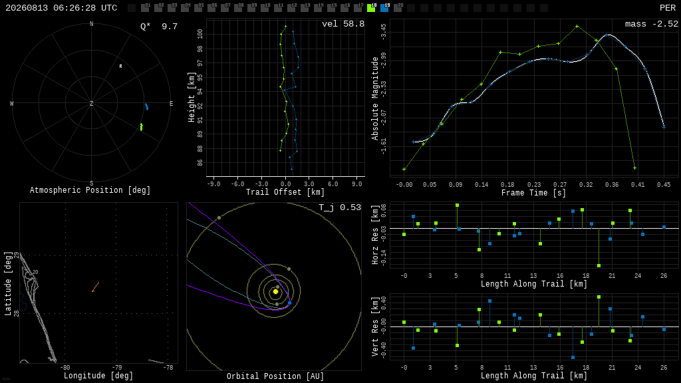Click the UTC timestamp readout
The height and width of the screenshot is (383, 681).
click(x=61, y=8)
